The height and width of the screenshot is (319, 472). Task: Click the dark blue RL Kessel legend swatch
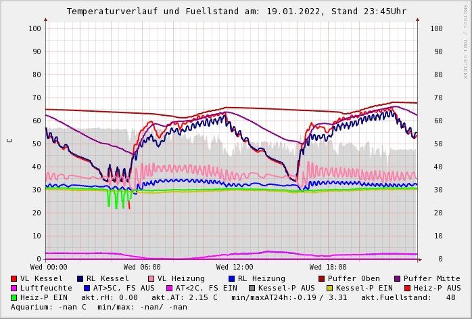point(80,279)
